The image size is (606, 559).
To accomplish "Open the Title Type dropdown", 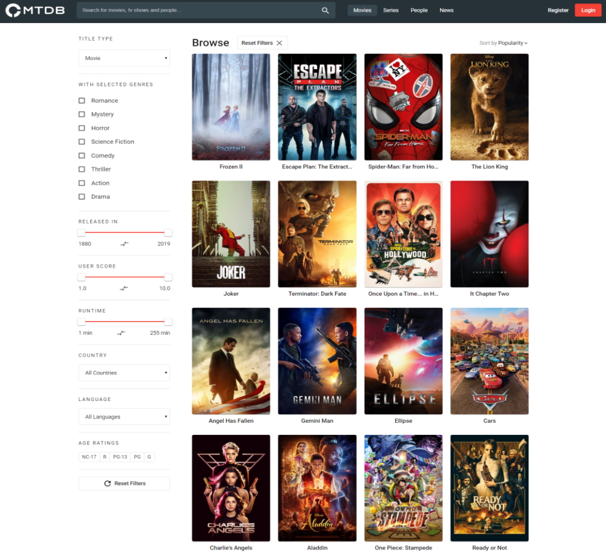I will [124, 58].
